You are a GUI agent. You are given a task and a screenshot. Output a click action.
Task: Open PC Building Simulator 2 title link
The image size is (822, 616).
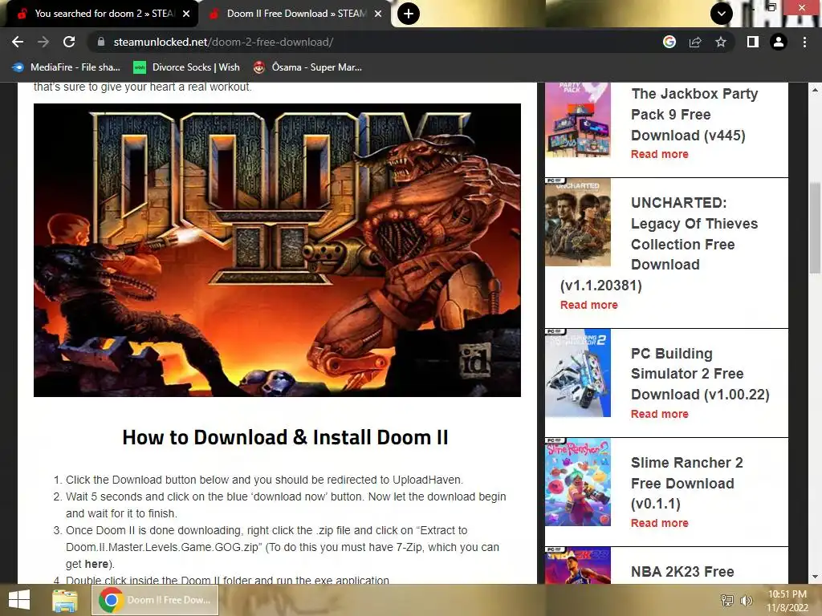click(x=700, y=374)
